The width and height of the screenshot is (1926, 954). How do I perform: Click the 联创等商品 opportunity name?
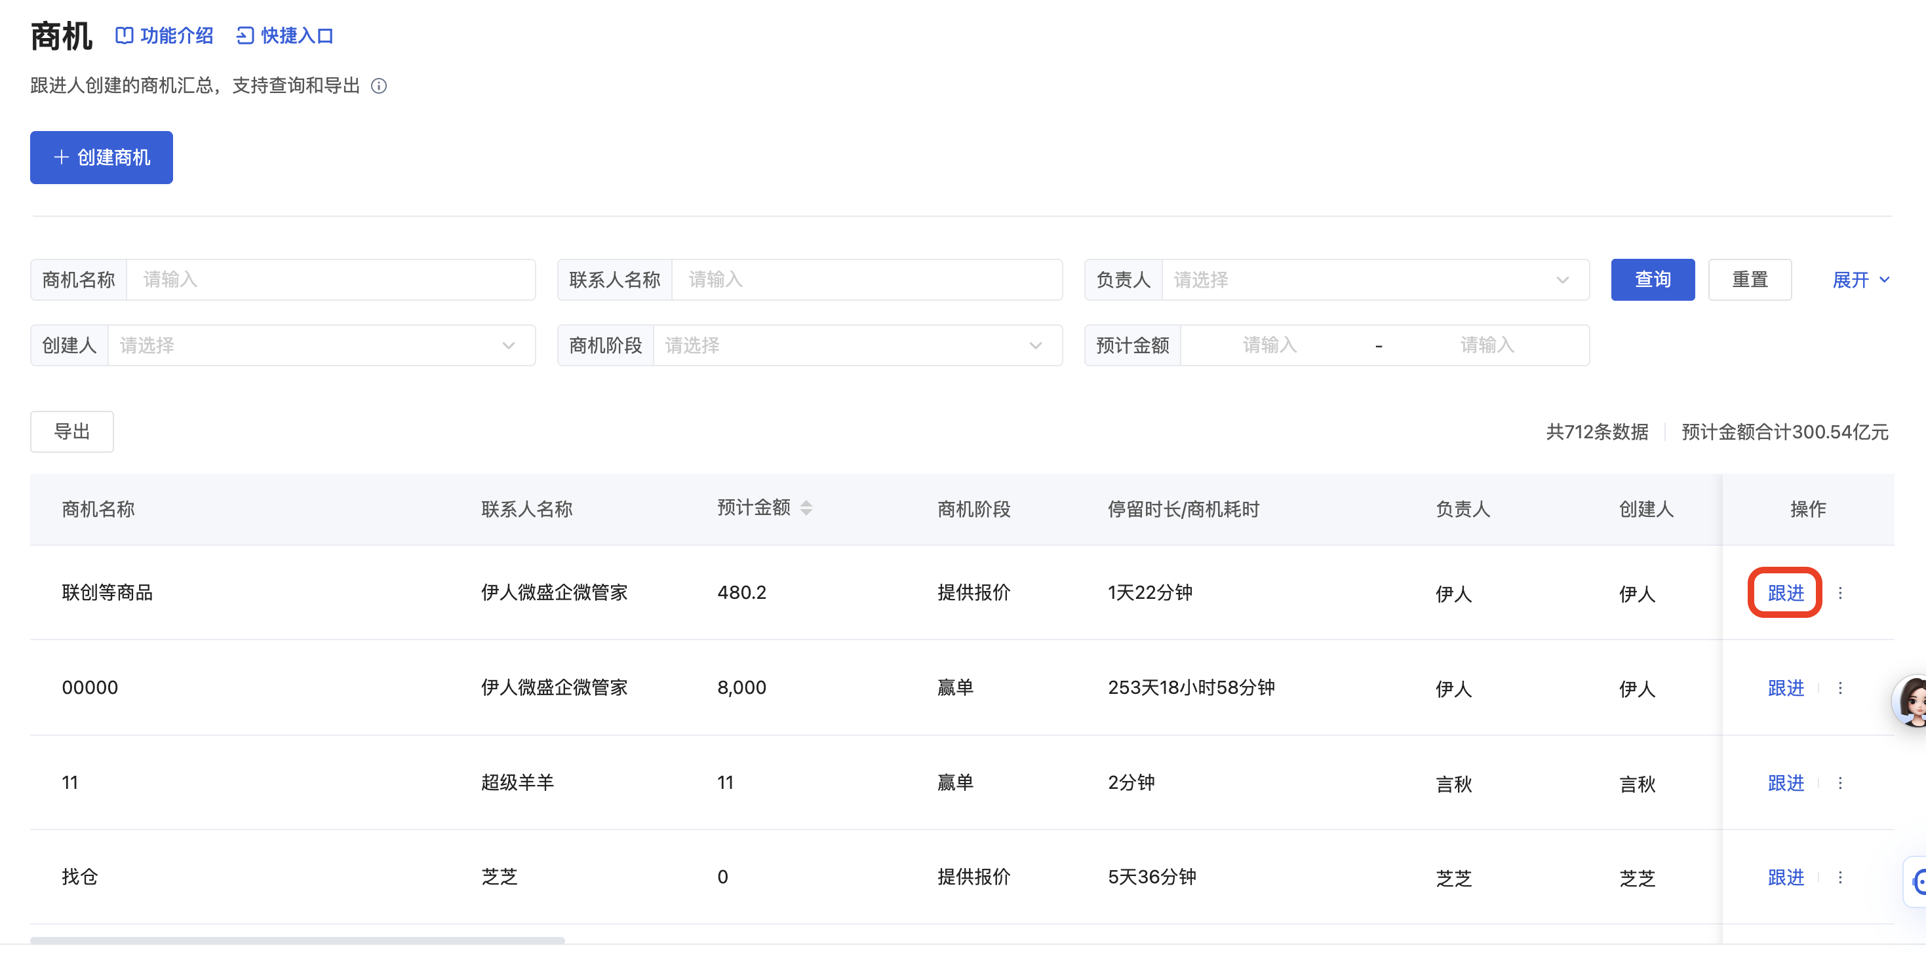pos(107,592)
